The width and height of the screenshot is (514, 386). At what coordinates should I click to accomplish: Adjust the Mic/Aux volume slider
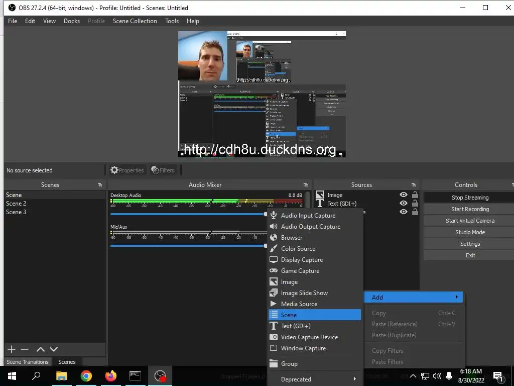tap(189, 245)
